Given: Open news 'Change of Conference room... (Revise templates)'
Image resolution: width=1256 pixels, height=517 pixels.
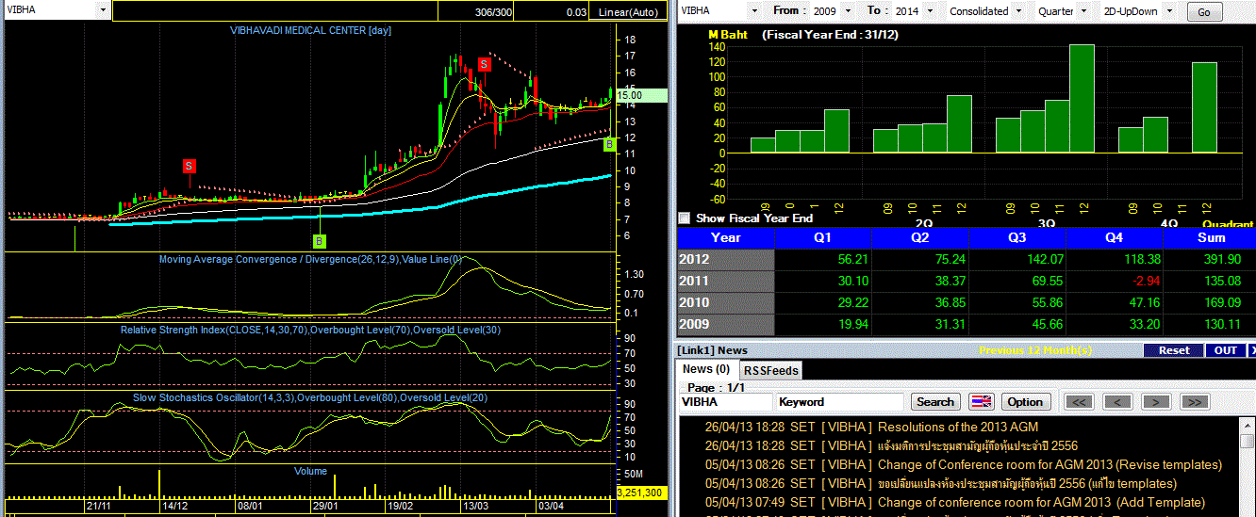Looking at the screenshot, I should pos(1049,464).
